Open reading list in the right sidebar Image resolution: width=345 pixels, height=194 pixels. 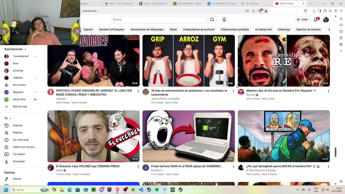(341, 44)
